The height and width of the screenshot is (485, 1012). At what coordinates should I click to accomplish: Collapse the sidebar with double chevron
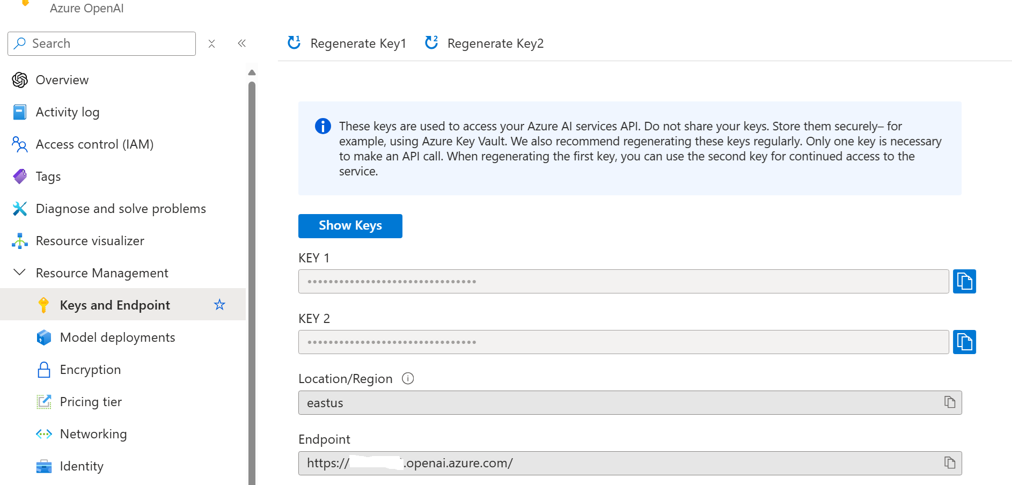tap(242, 43)
